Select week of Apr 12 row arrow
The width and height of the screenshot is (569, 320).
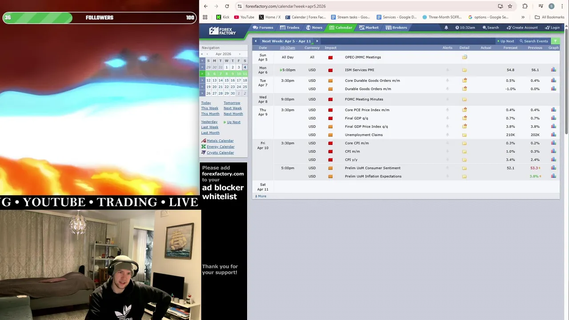[202, 80]
